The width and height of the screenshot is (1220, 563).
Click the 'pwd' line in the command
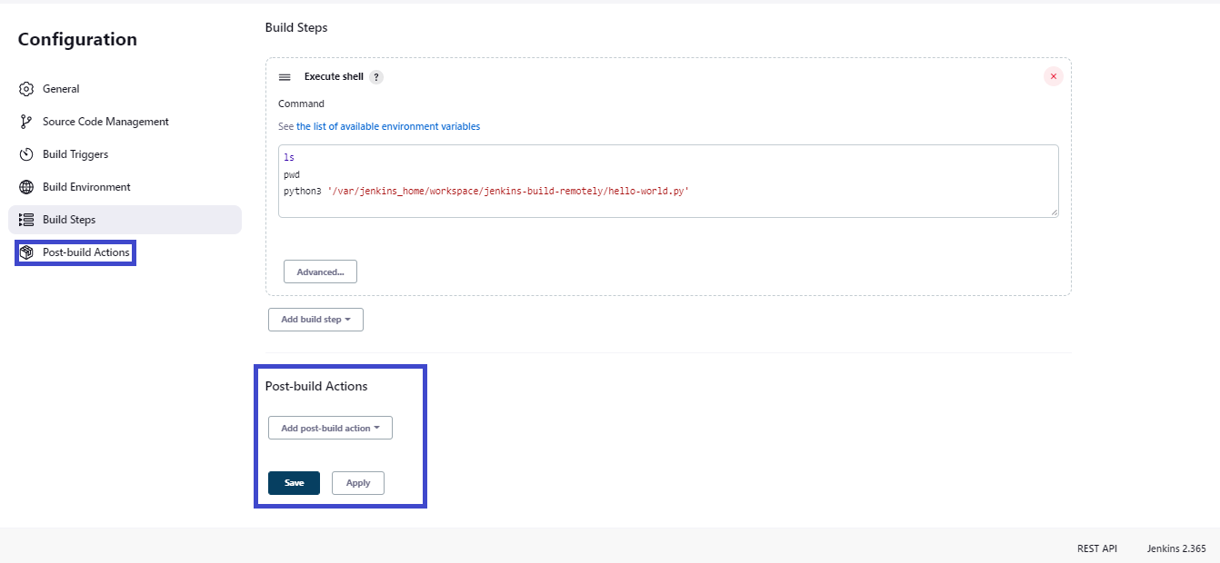pyautogui.click(x=292, y=174)
